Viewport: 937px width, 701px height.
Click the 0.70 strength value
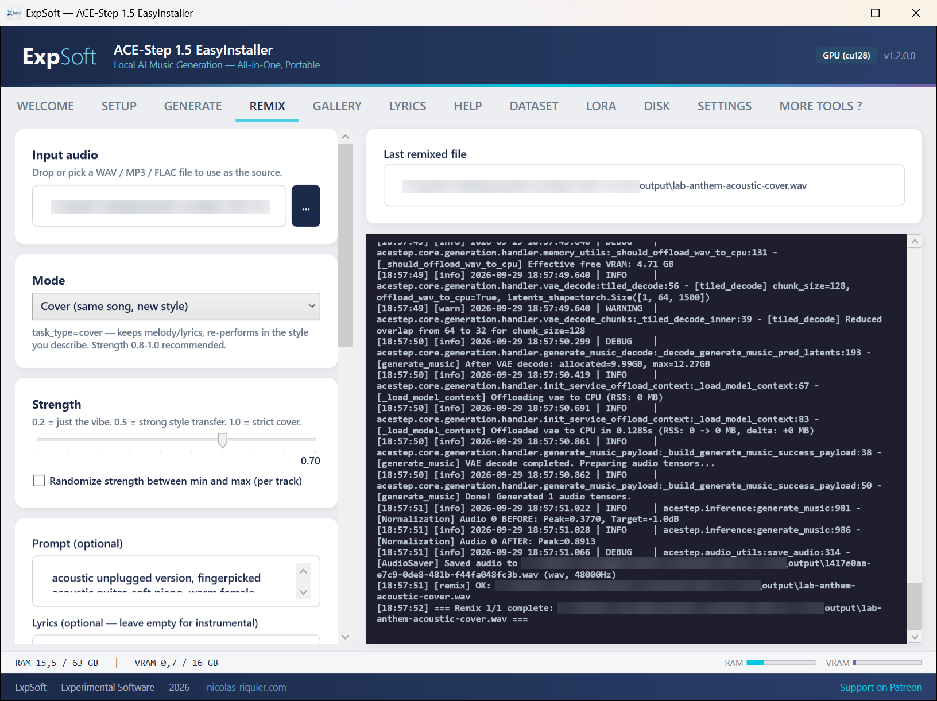[310, 460]
